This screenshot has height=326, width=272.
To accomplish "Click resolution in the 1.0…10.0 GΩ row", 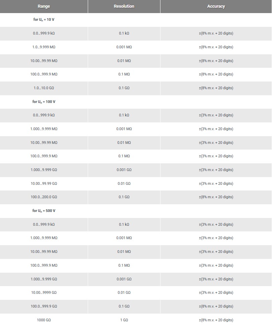I will (x=124, y=88).
